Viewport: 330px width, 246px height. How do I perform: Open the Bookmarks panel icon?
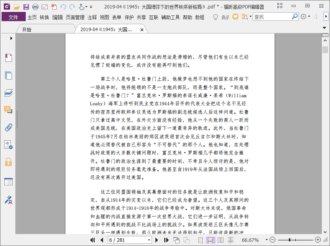coord(8,58)
